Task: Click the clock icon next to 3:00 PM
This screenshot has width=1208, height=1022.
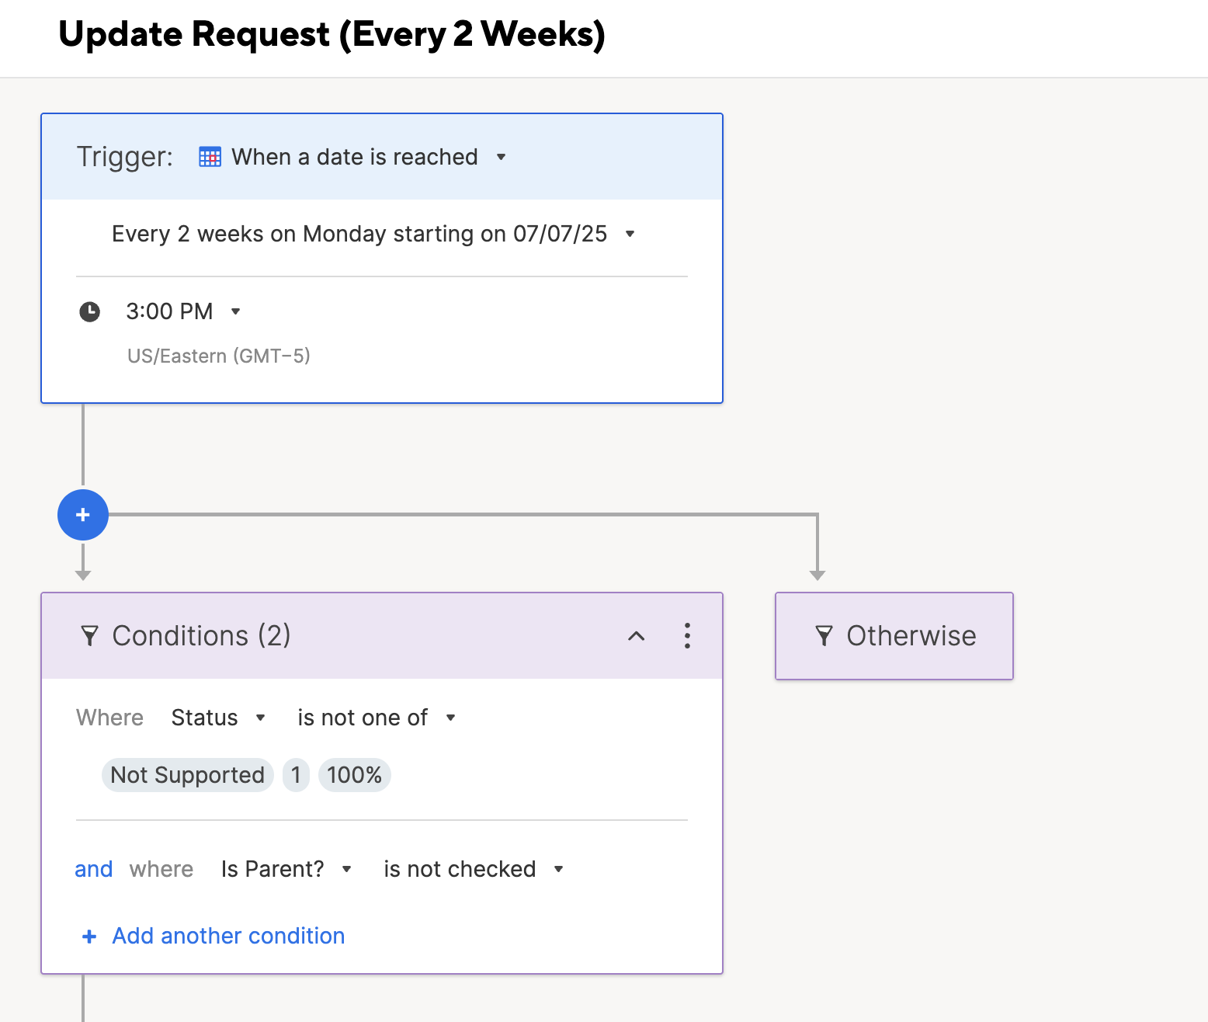Action: 90,312
